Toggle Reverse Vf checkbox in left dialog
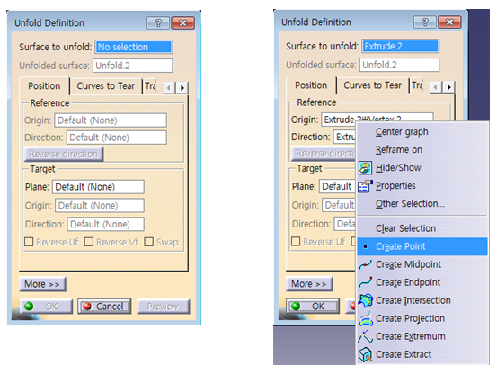The width and height of the screenshot is (497, 374). tap(89, 242)
